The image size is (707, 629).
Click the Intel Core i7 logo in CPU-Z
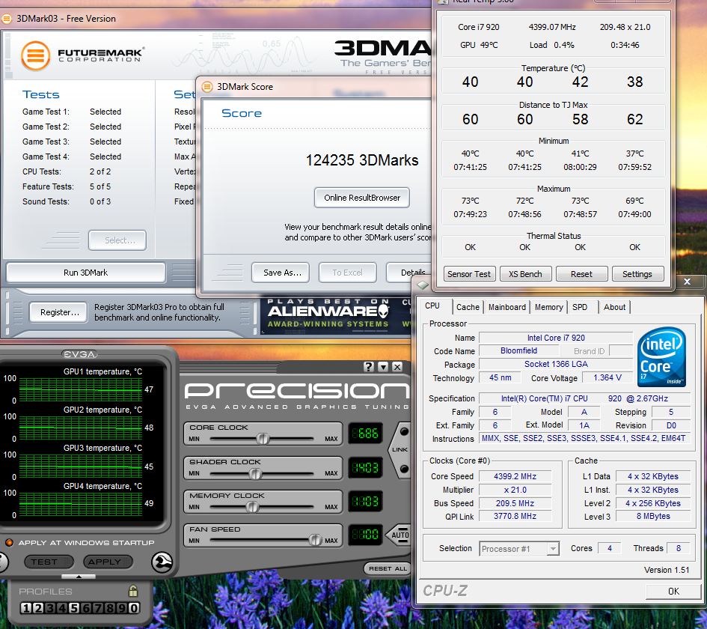click(x=661, y=357)
